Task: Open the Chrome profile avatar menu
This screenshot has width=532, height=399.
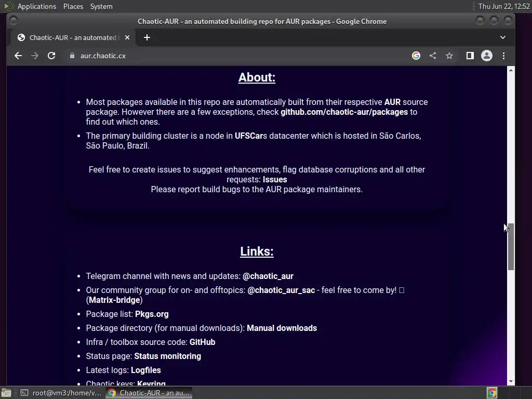Action: (x=486, y=56)
